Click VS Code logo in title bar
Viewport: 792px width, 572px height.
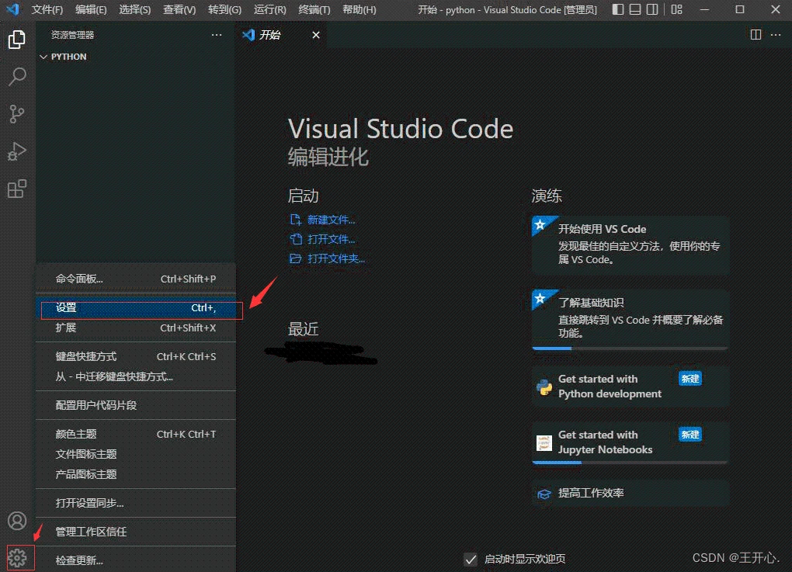[12, 9]
